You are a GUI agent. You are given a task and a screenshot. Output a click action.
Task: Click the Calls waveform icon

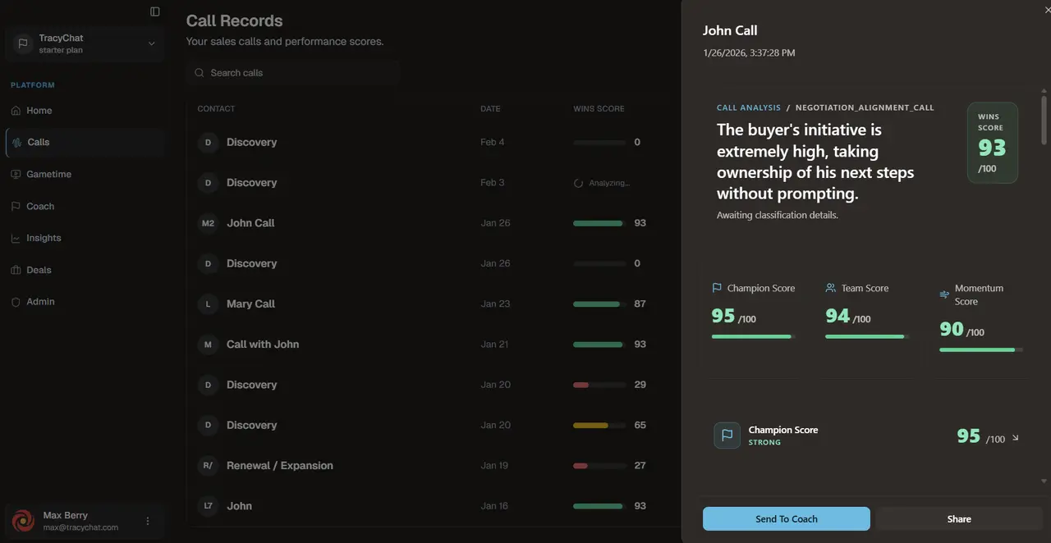[x=16, y=142]
